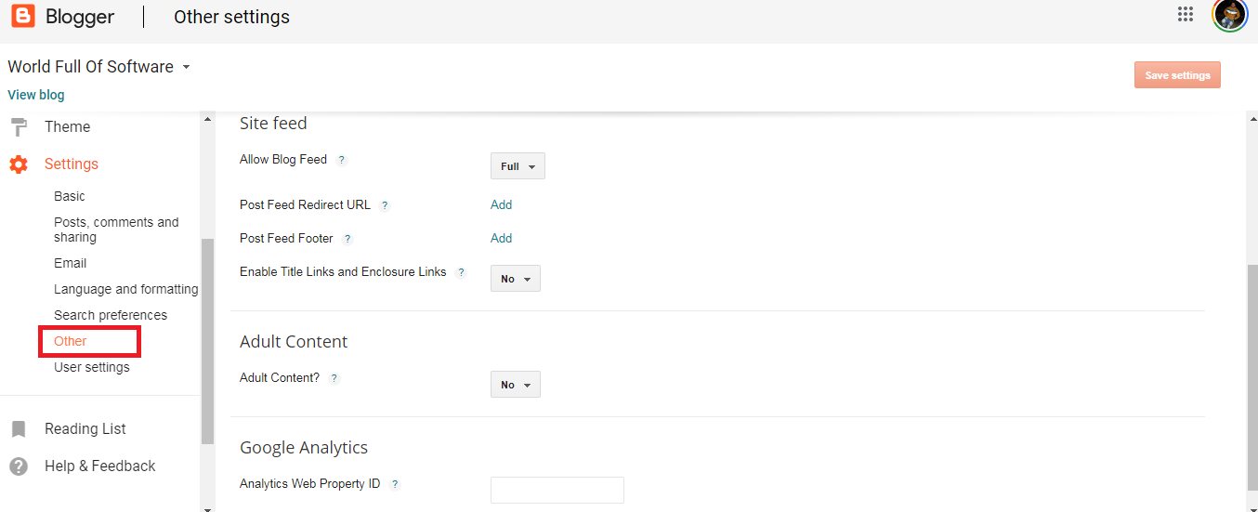Select User settings

pos(92,368)
